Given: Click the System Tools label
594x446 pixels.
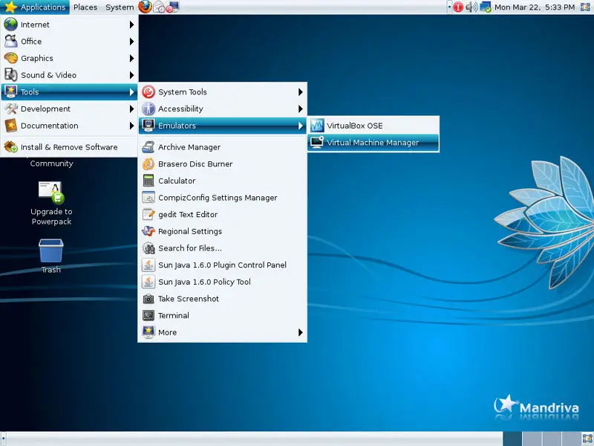Looking at the screenshot, I should click(182, 92).
